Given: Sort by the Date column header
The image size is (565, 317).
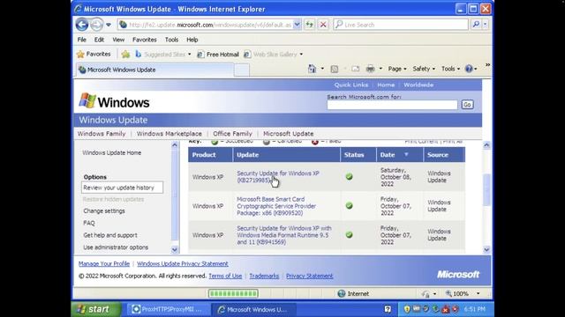Looking at the screenshot, I should (x=400, y=155).
